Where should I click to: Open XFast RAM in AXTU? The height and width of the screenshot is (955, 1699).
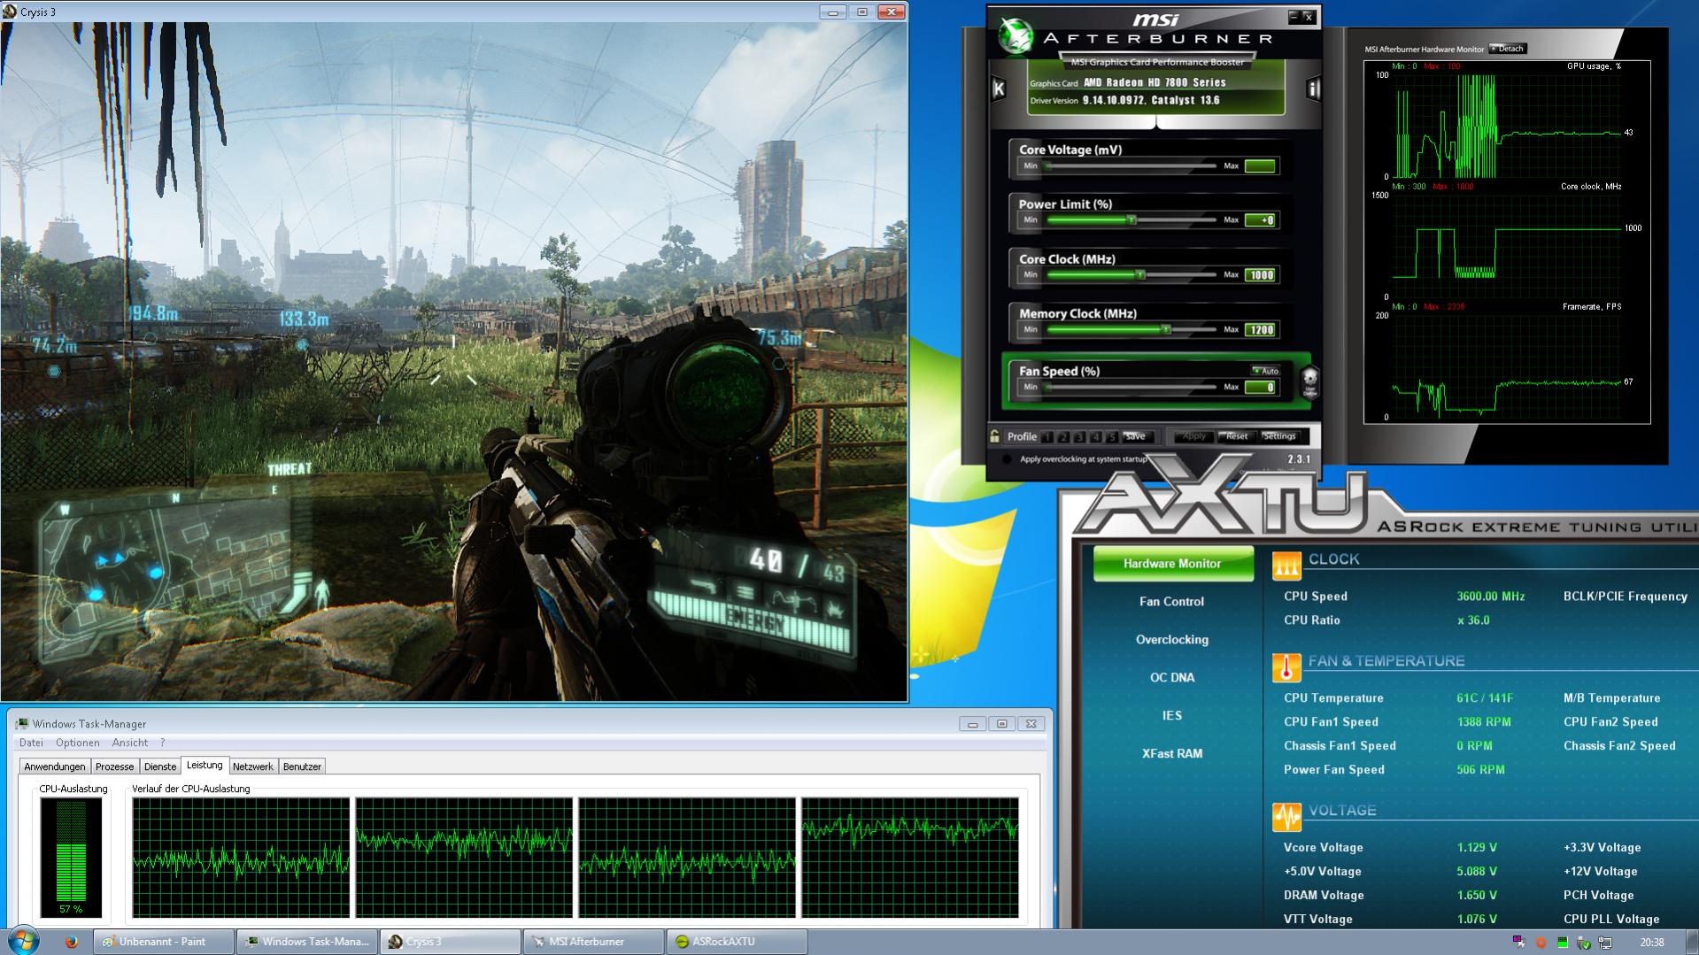point(1171,754)
